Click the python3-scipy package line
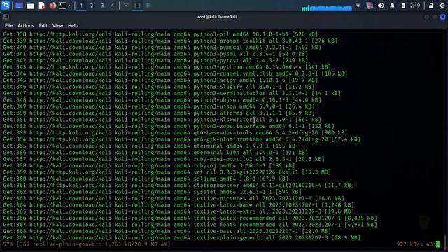 pyautogui.click(x=160, y=80)
